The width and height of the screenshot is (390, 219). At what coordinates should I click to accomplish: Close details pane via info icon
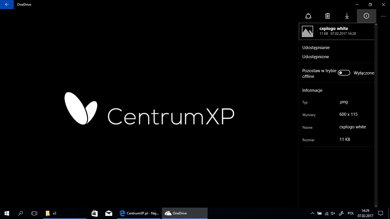coord(366,16)
